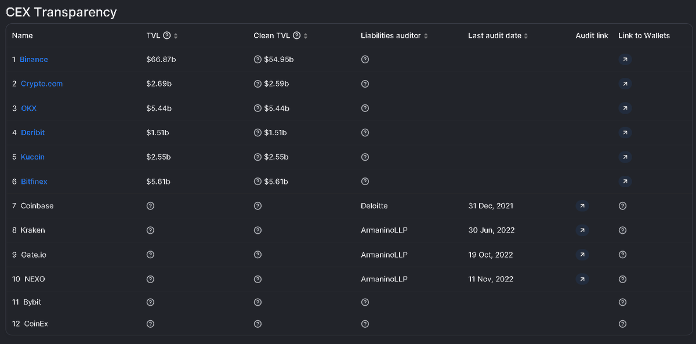The width and height of the screenshot is (696, 344).
Task: Click Kraken's ArmaninoLLP auditor cell
Action: coord(384,230)
